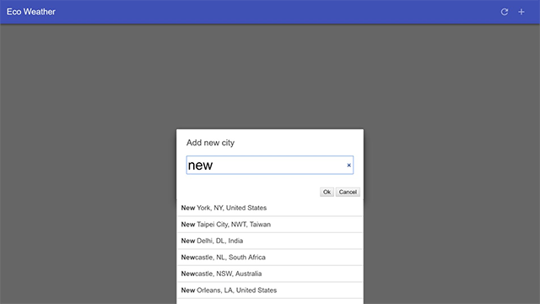
Task: Click the Eco Weather app title
Action: tap(31, 12)
